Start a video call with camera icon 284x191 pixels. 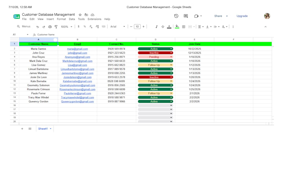coord(196,16)
